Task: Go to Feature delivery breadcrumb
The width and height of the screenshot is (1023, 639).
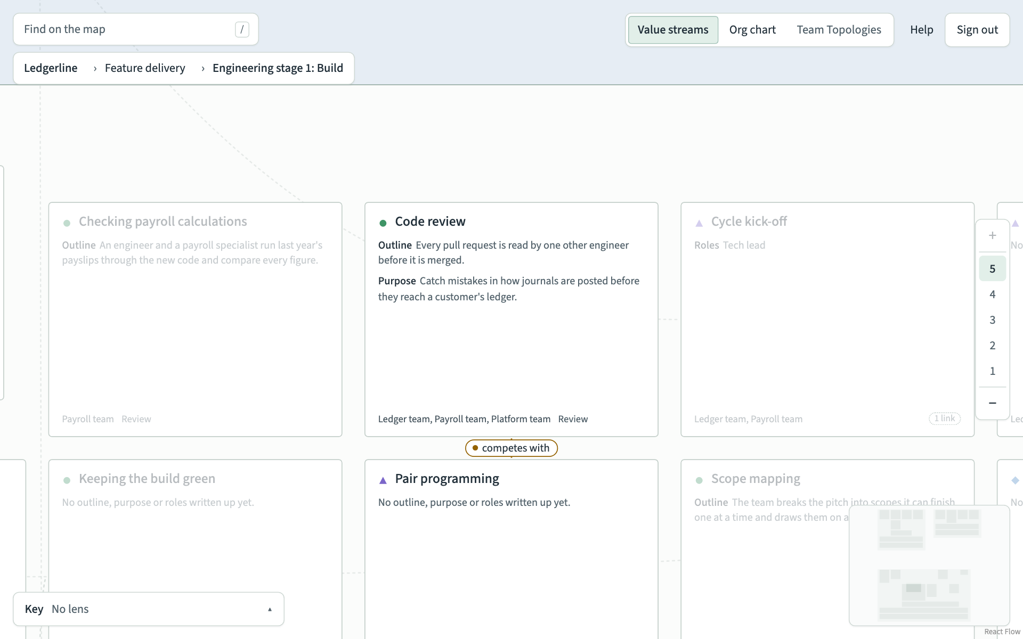Action: coord(145,68)
